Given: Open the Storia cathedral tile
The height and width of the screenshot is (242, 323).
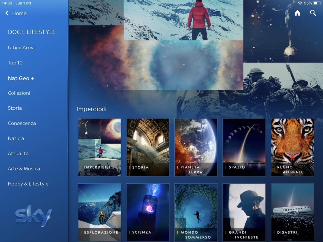Looking at the screenshot, I should pyautogui.click(x=148, y=147).
